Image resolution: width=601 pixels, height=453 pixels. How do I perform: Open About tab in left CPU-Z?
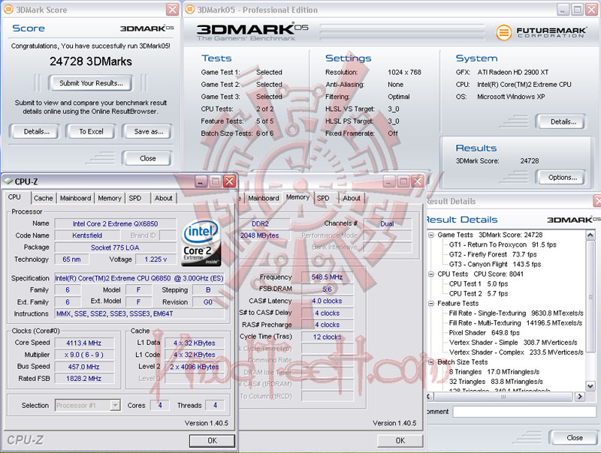pos(164,198)
